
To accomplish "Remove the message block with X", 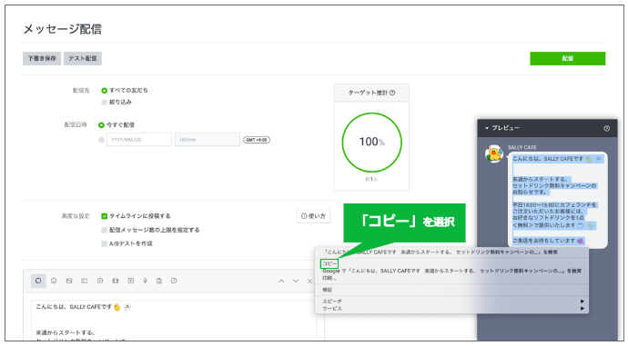I will click(x=309, y=282).
